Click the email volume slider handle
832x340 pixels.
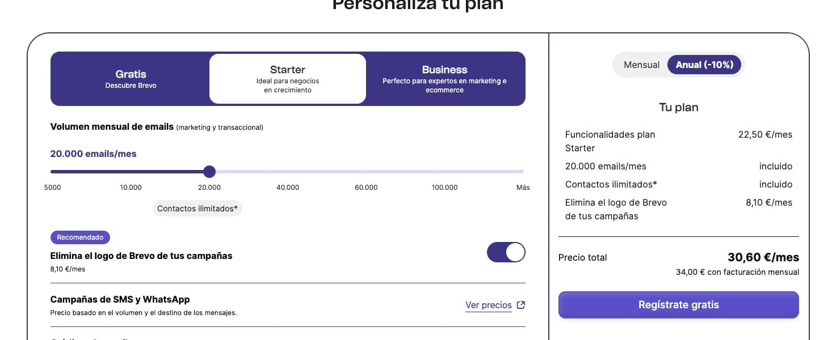pyautogui.click(x=209, y=171)
